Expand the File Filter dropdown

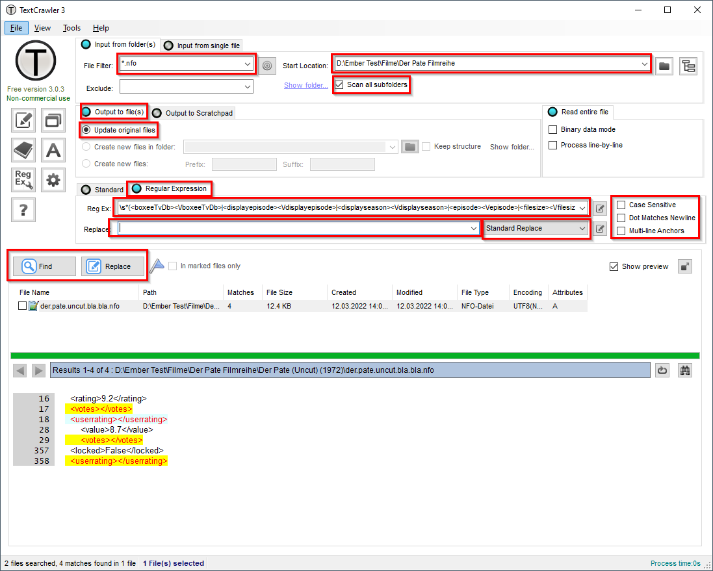tap(248, 64)
